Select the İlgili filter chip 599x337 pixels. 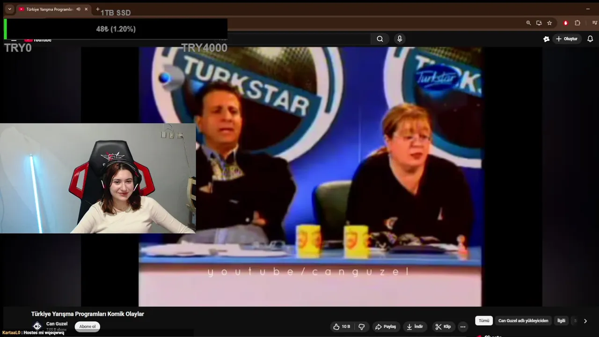[561, 321]
